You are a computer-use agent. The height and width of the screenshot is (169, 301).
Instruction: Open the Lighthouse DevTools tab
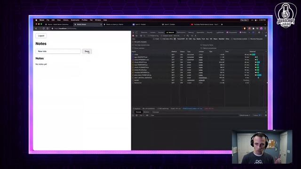pos(220,32)
